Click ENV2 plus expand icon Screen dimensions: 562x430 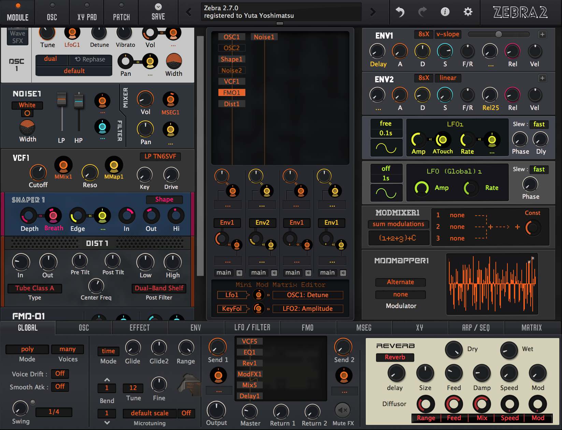[542, 78]
